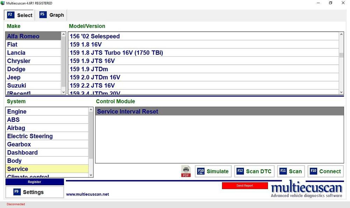Click the Multiecuscan app icon in title bar
Image resolution: width=350 pixels, height=208 pixels.
click(x=3, y=3)
